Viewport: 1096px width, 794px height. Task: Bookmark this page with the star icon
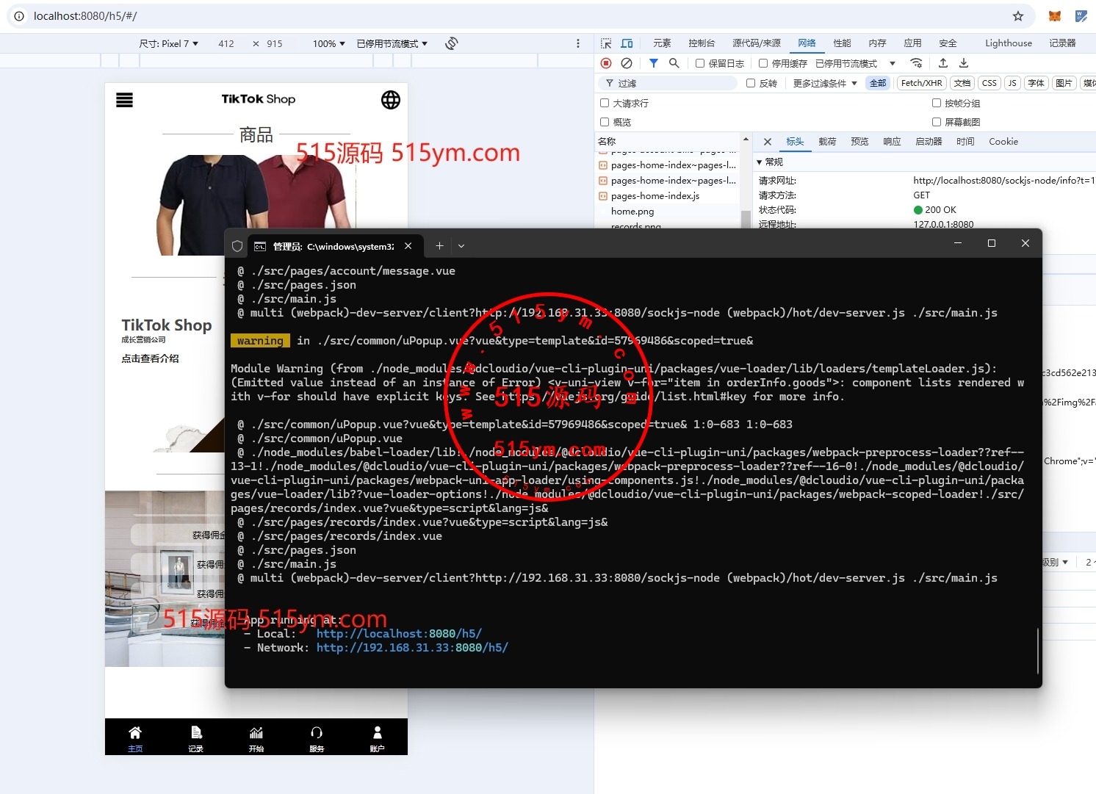(1017, 16)
